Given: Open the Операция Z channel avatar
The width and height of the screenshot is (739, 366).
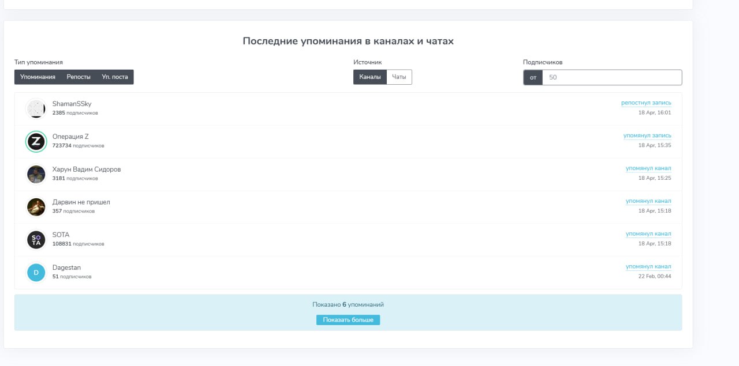Looking at the screenshot, I should [36, 141].
